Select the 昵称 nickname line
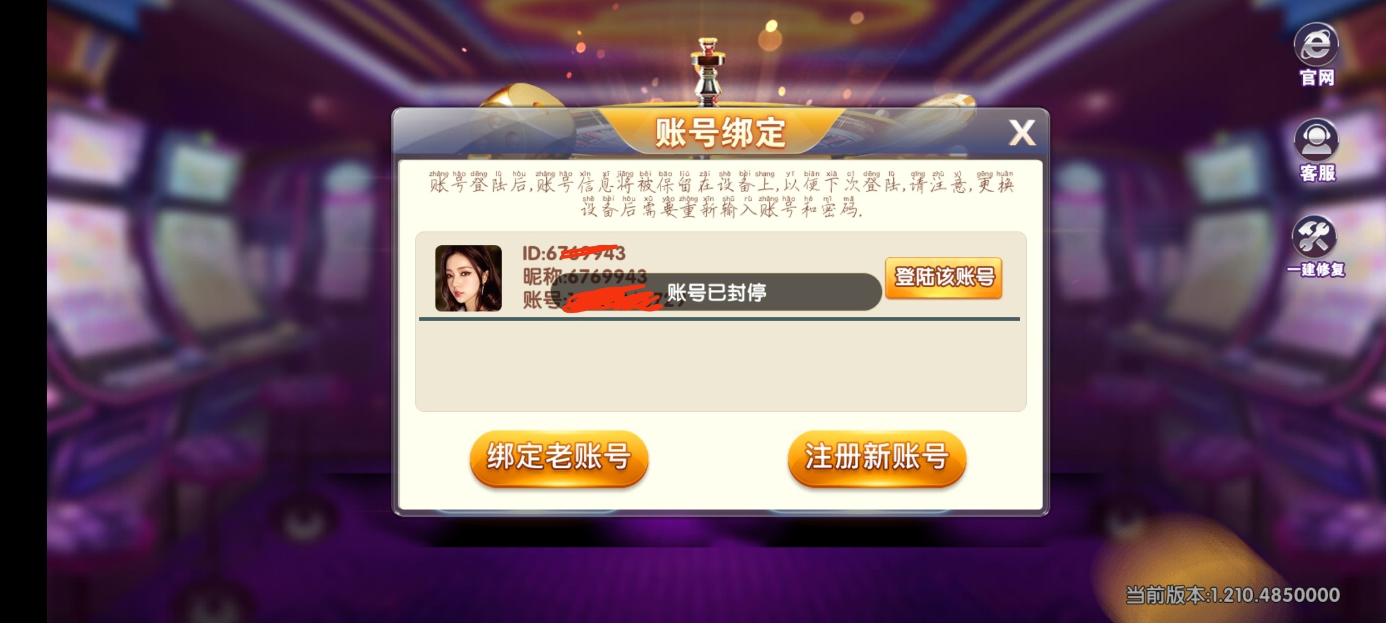This screenshot has width=1386, height=623. pyautogui.click(x=584, y=276)
